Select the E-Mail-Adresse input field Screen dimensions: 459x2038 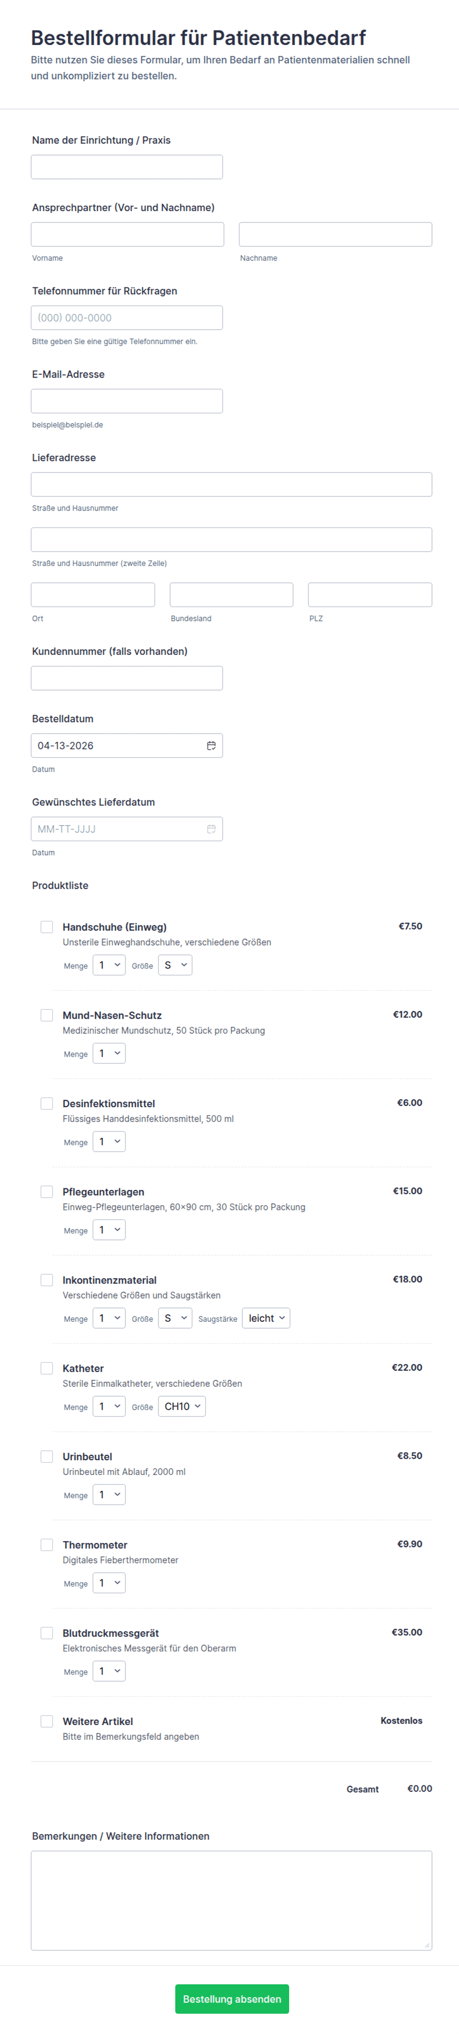(x=126, y=401)
